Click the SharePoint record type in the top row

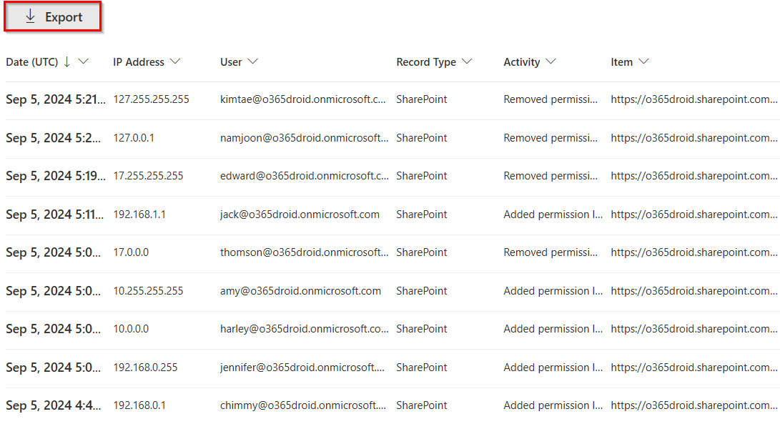point(422,99)
